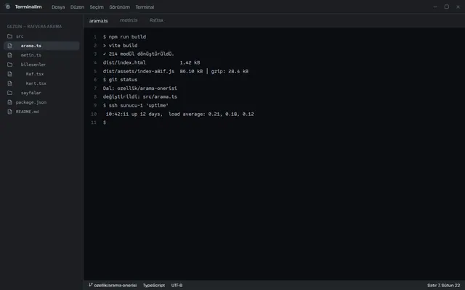Close the Terminalim window
Viewport: 465px width, 290px height.
[458, 7]
